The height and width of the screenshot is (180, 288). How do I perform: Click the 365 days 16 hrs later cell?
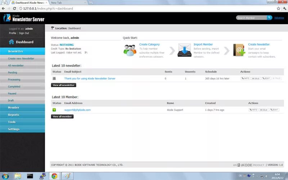tap(217, 78)
